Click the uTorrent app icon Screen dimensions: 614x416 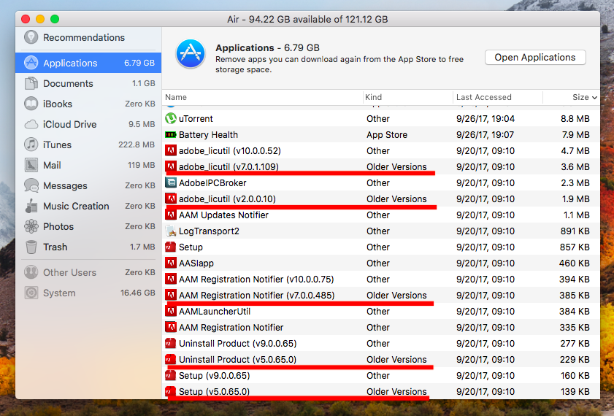click(x=170, y=118)
